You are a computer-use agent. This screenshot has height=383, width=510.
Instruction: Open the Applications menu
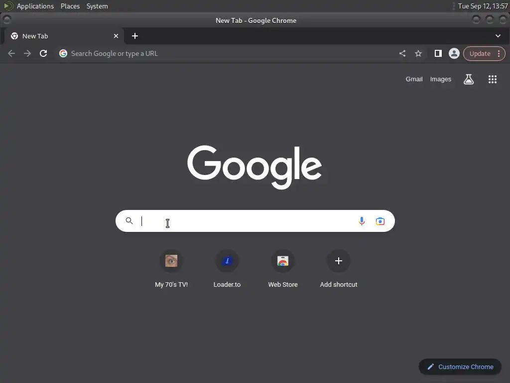point(35,6)
